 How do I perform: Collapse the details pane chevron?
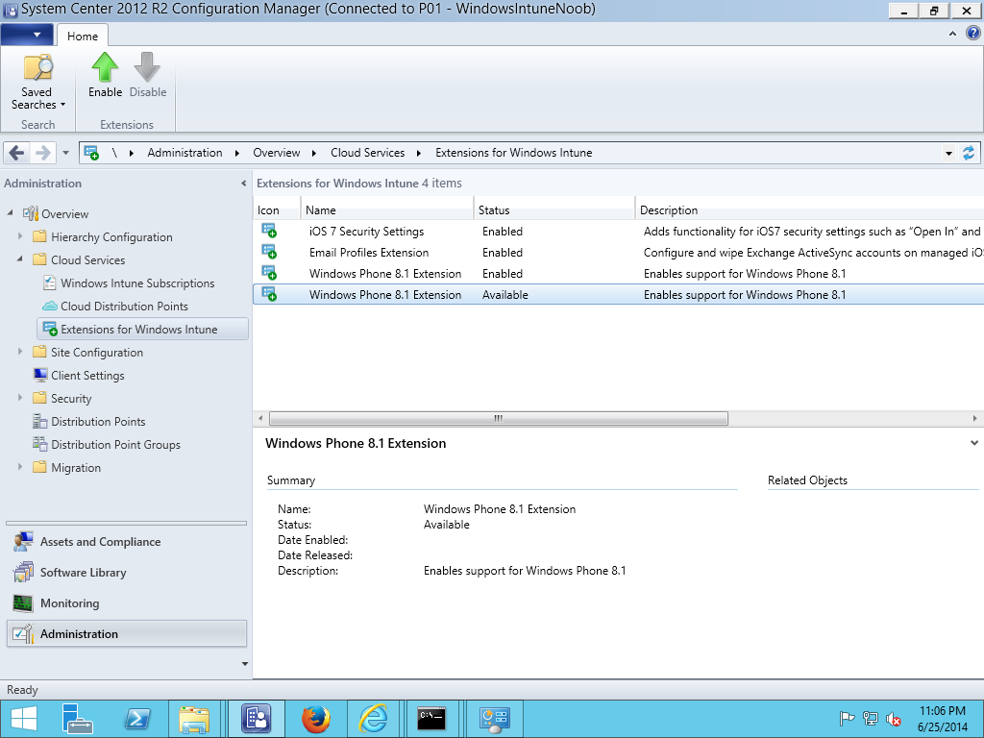pyautogui.click(x=974, y=443)
